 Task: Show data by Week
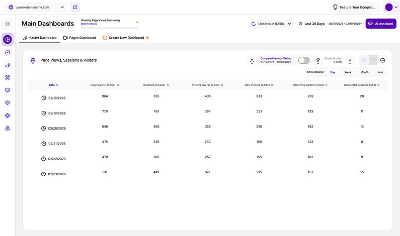click(348, 72)
